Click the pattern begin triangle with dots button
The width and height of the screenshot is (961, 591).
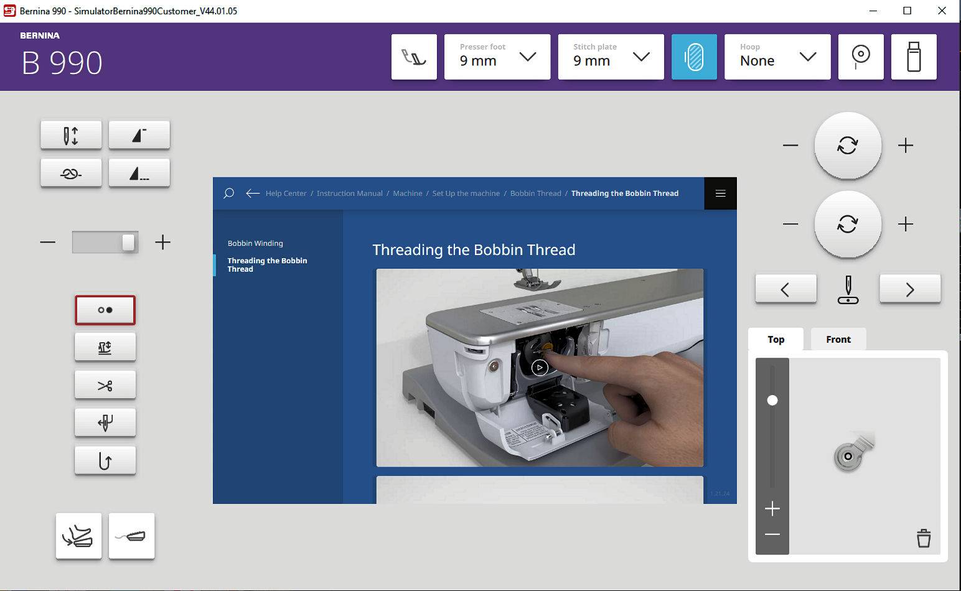(x=139, y=173)
